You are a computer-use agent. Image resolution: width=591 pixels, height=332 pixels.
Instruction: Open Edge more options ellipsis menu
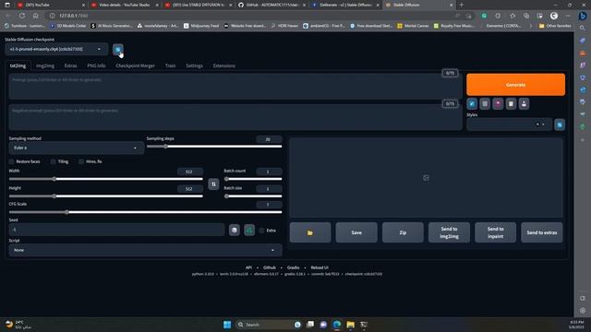[x=568, y=16]
